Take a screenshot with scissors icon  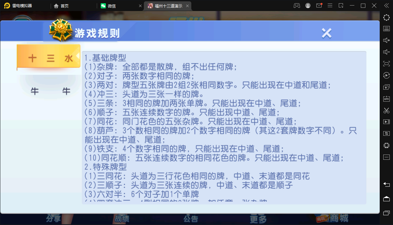point(386,110)
